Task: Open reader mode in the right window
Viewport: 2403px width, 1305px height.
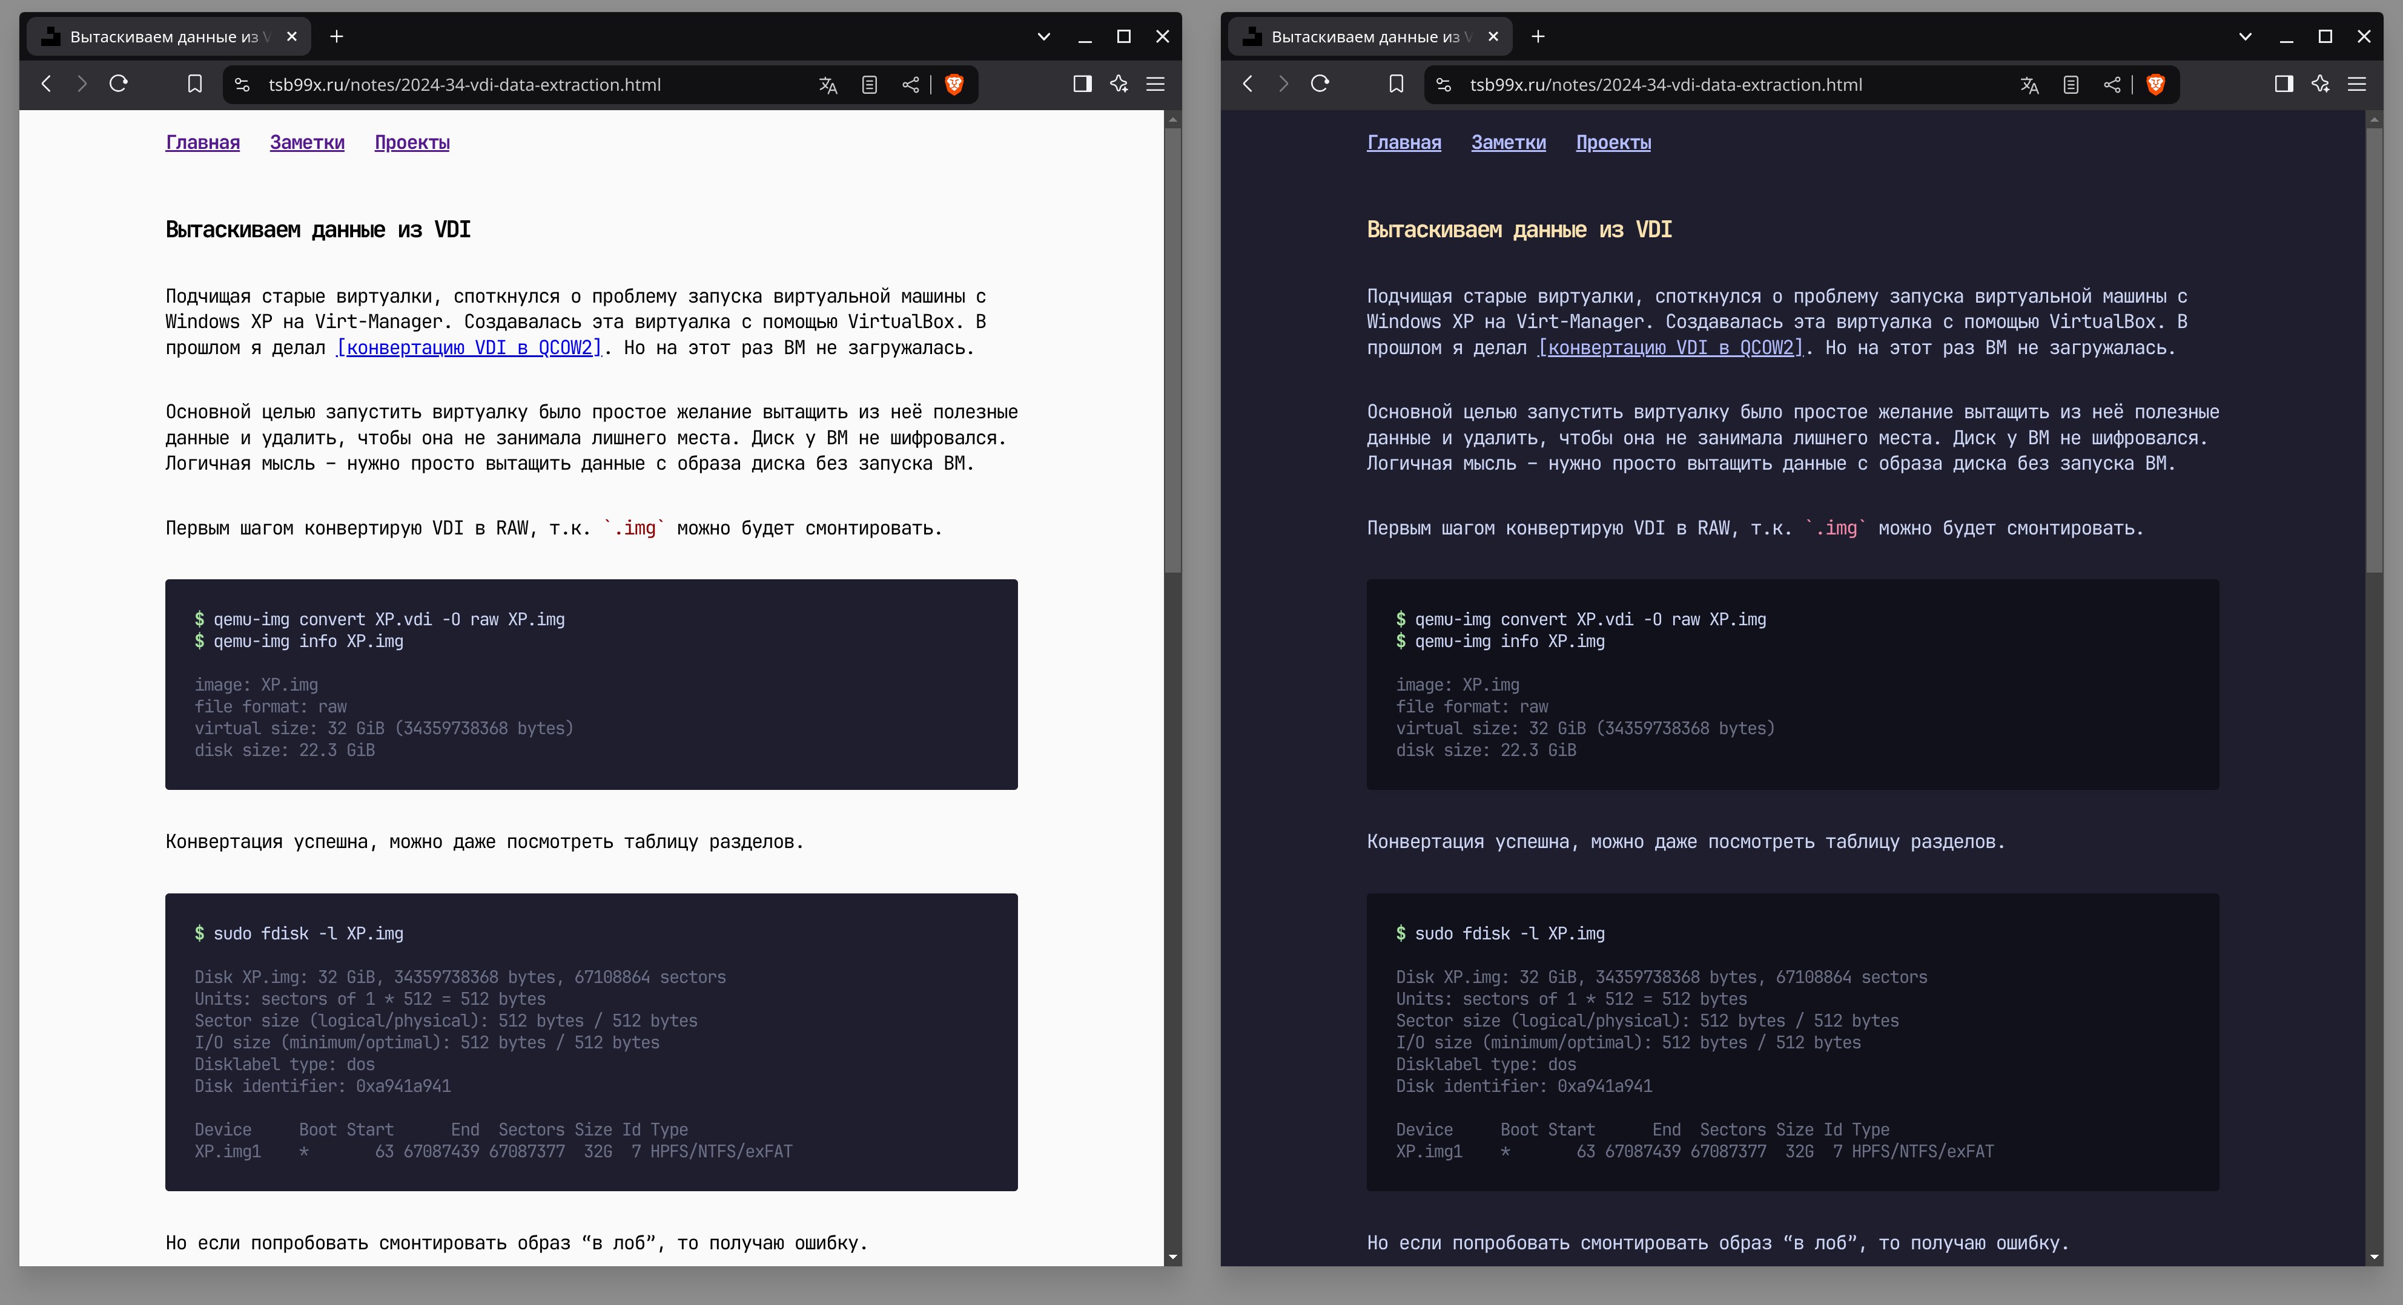Action: [2071, 85]
